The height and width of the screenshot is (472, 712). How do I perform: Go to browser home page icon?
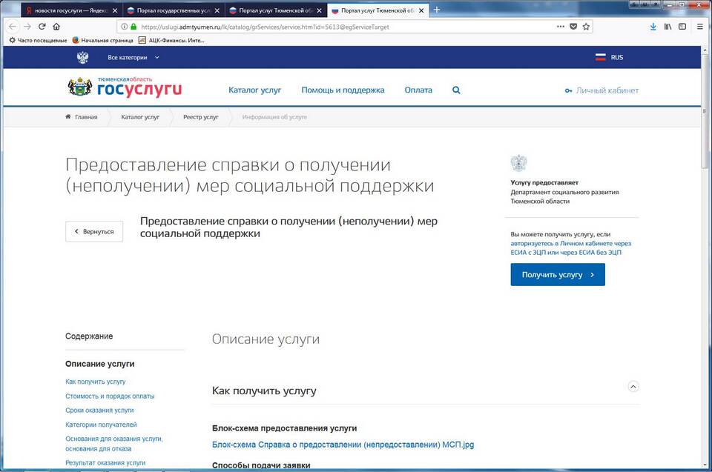pos(56,26)
